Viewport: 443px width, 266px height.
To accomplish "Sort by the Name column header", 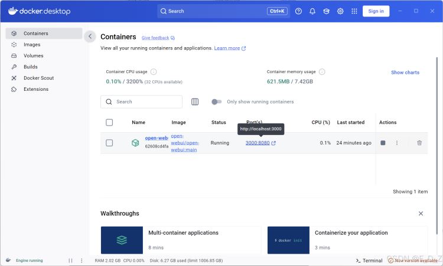I will (x=138, y=123).
